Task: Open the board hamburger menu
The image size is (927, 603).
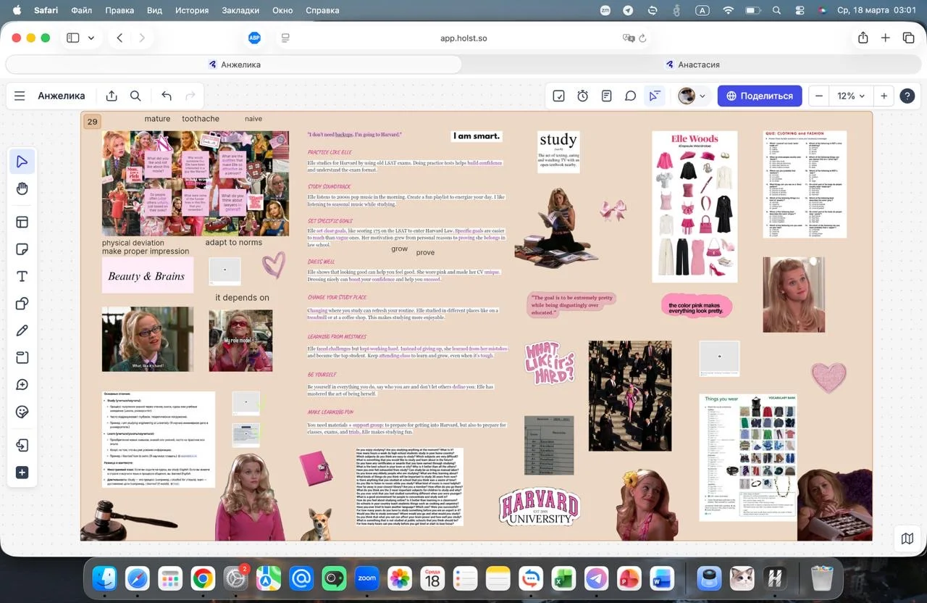Action: (20, 96)
